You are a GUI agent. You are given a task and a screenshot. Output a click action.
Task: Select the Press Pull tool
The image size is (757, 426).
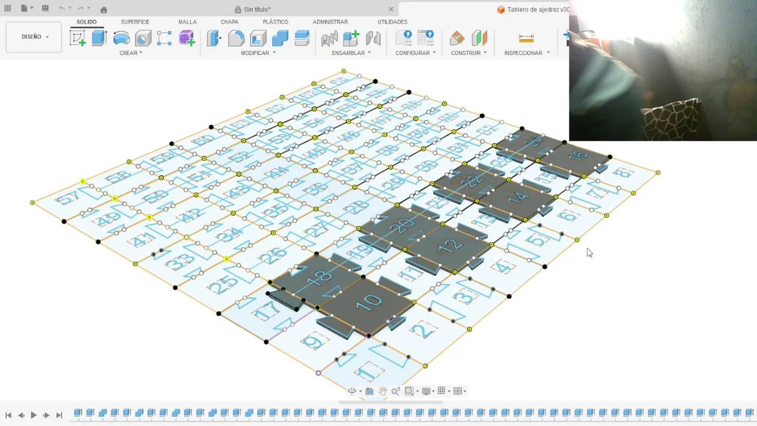[214, 38]
